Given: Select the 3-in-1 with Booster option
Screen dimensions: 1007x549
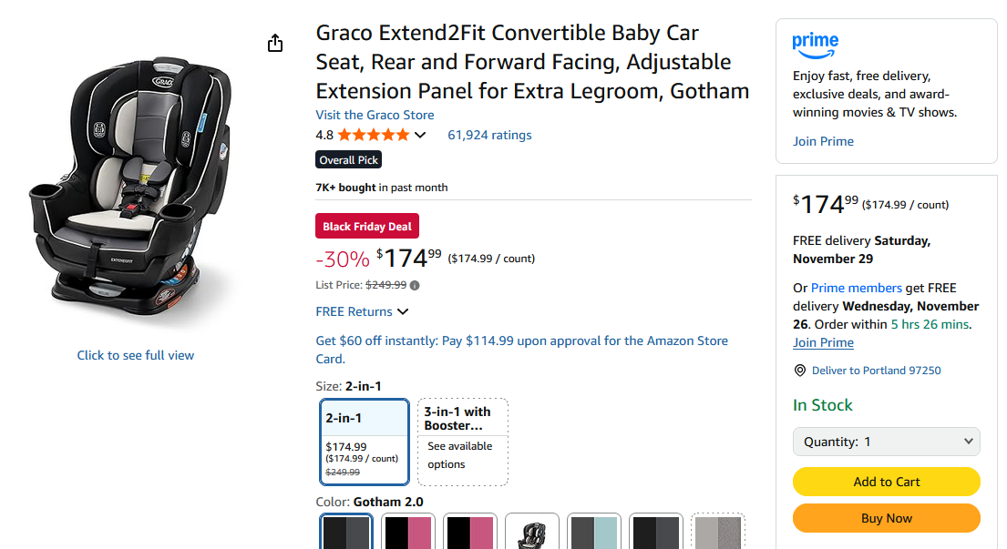Looking at the screenshot, I should tap(461, 442).
